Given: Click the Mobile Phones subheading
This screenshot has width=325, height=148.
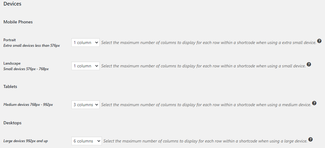Looking at the screenshot, I should click(x=18, y=22).
